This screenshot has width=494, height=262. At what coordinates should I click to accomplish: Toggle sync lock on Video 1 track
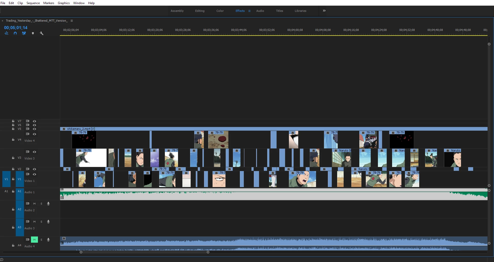click(x=27, y=174)
